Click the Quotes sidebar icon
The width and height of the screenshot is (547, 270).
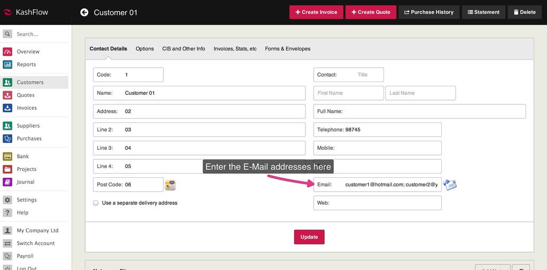click(x=7, y=95)
